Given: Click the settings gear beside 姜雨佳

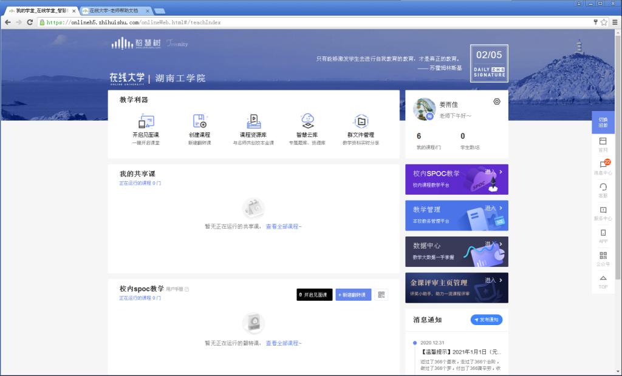Looking at the screenshot, I should click(x=497, y=102).
